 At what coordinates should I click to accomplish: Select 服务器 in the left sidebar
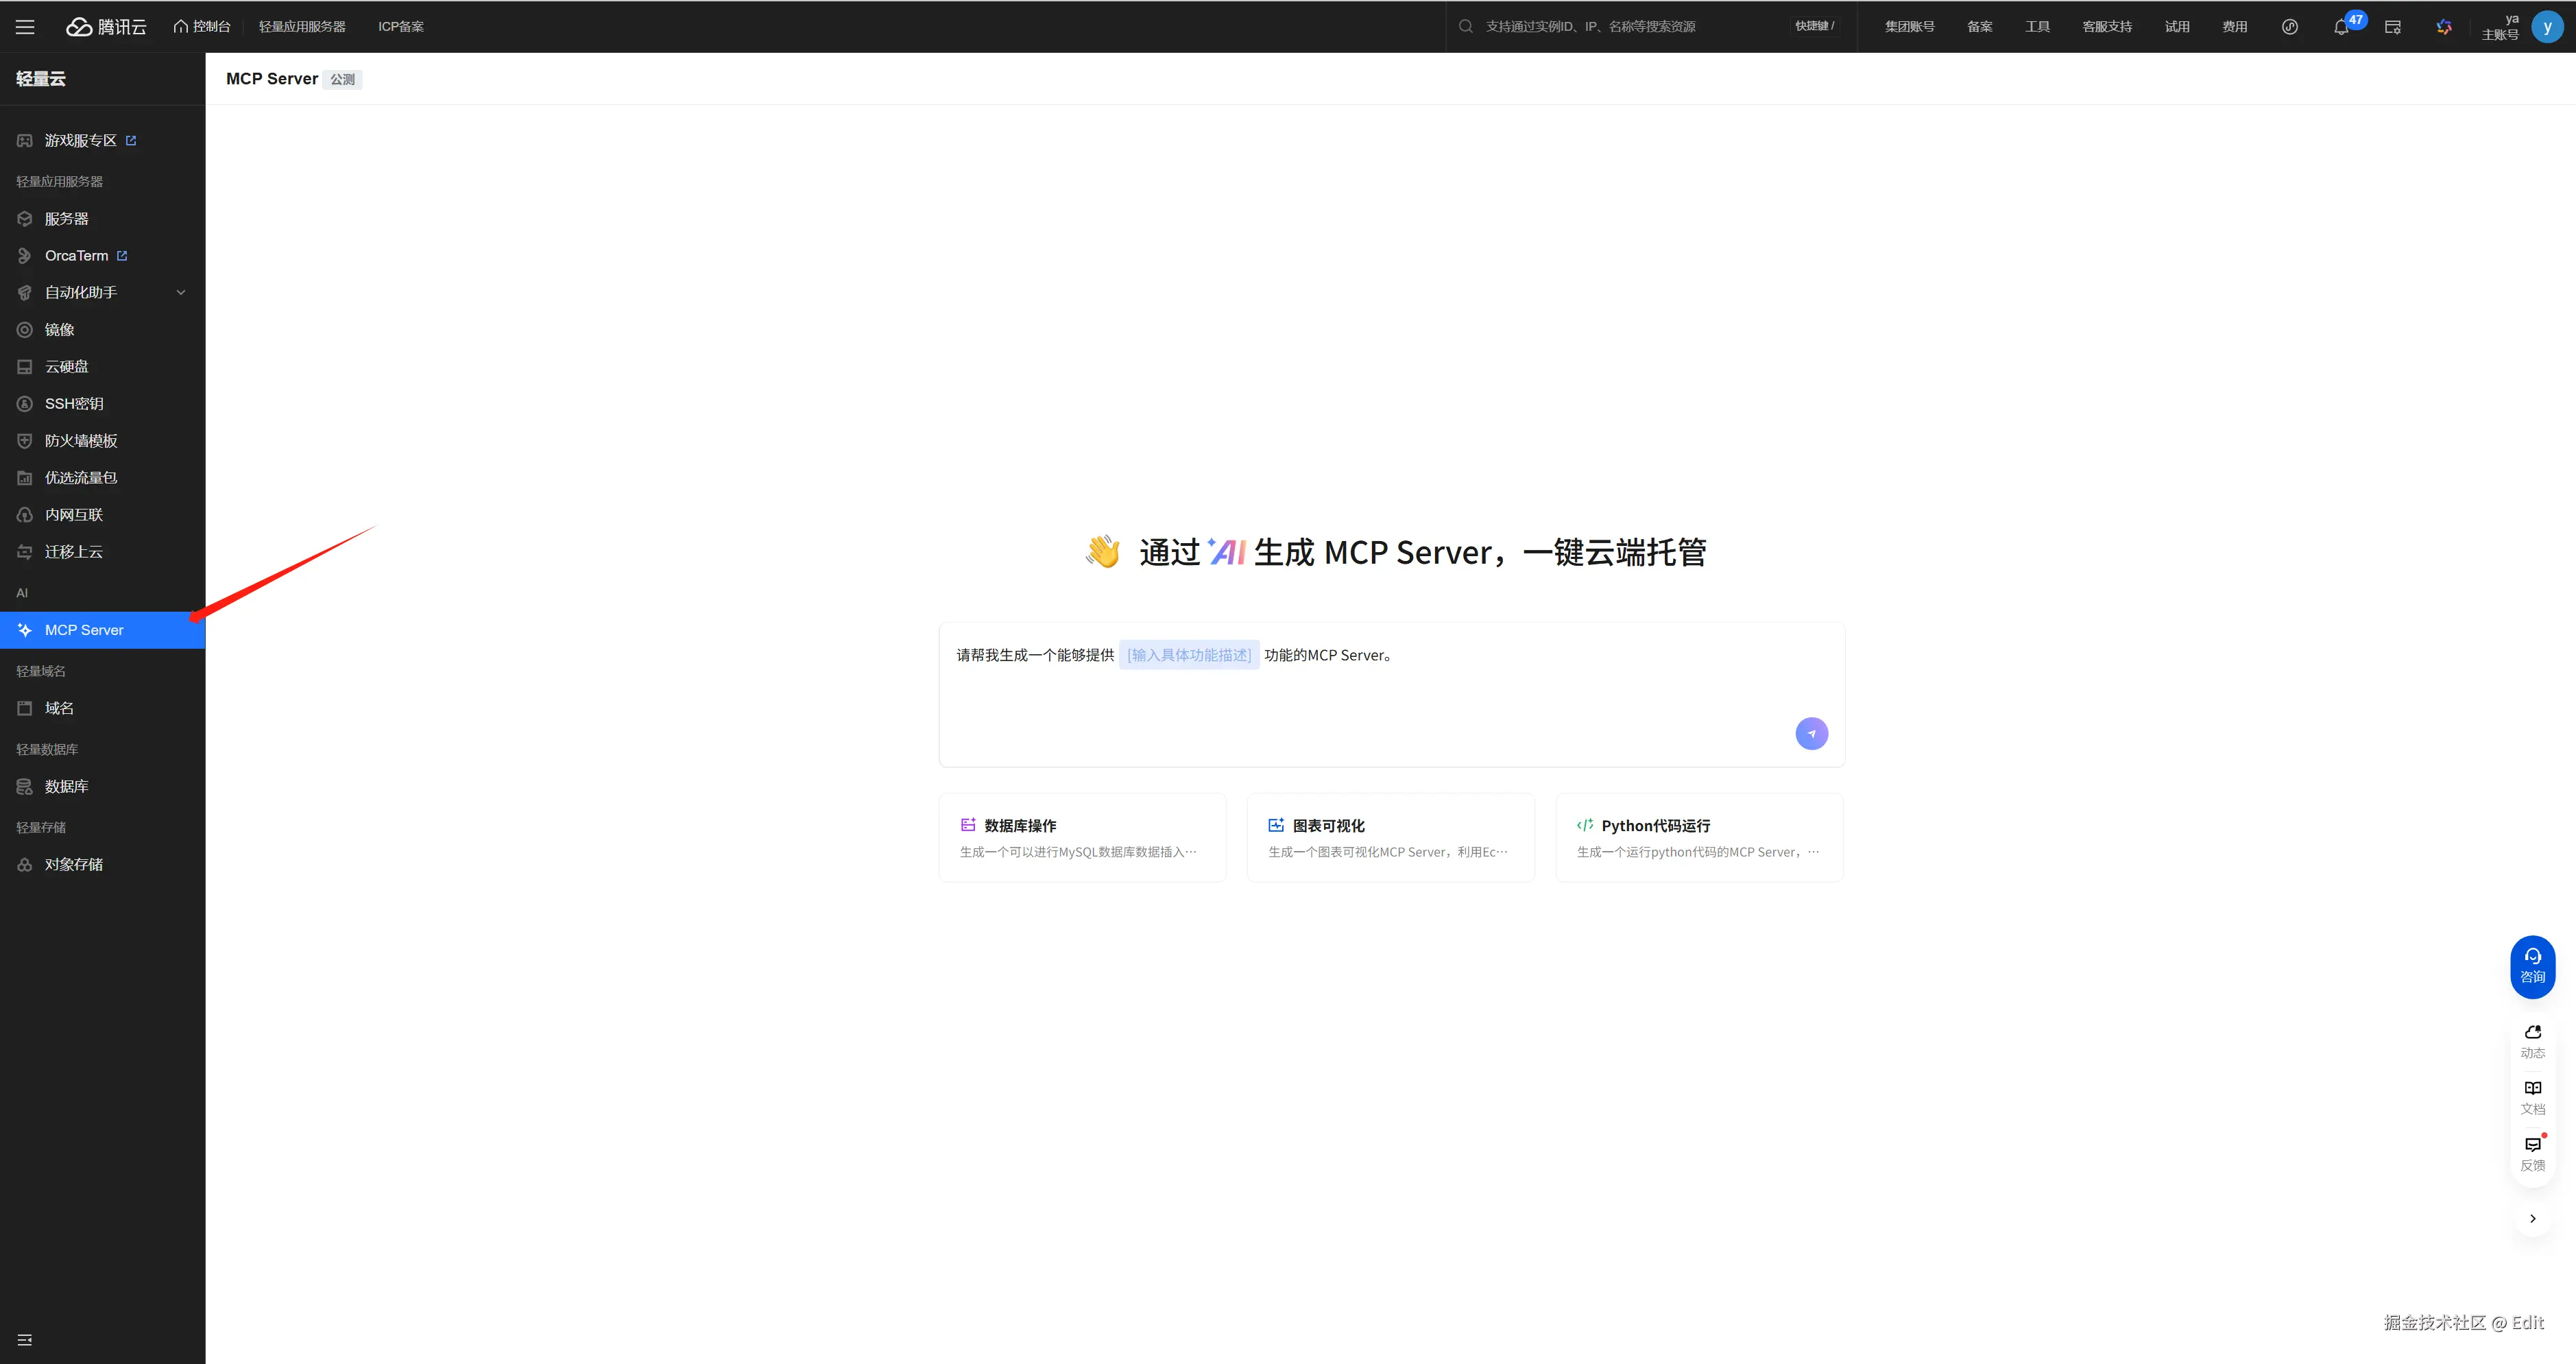tap(66, 218)
